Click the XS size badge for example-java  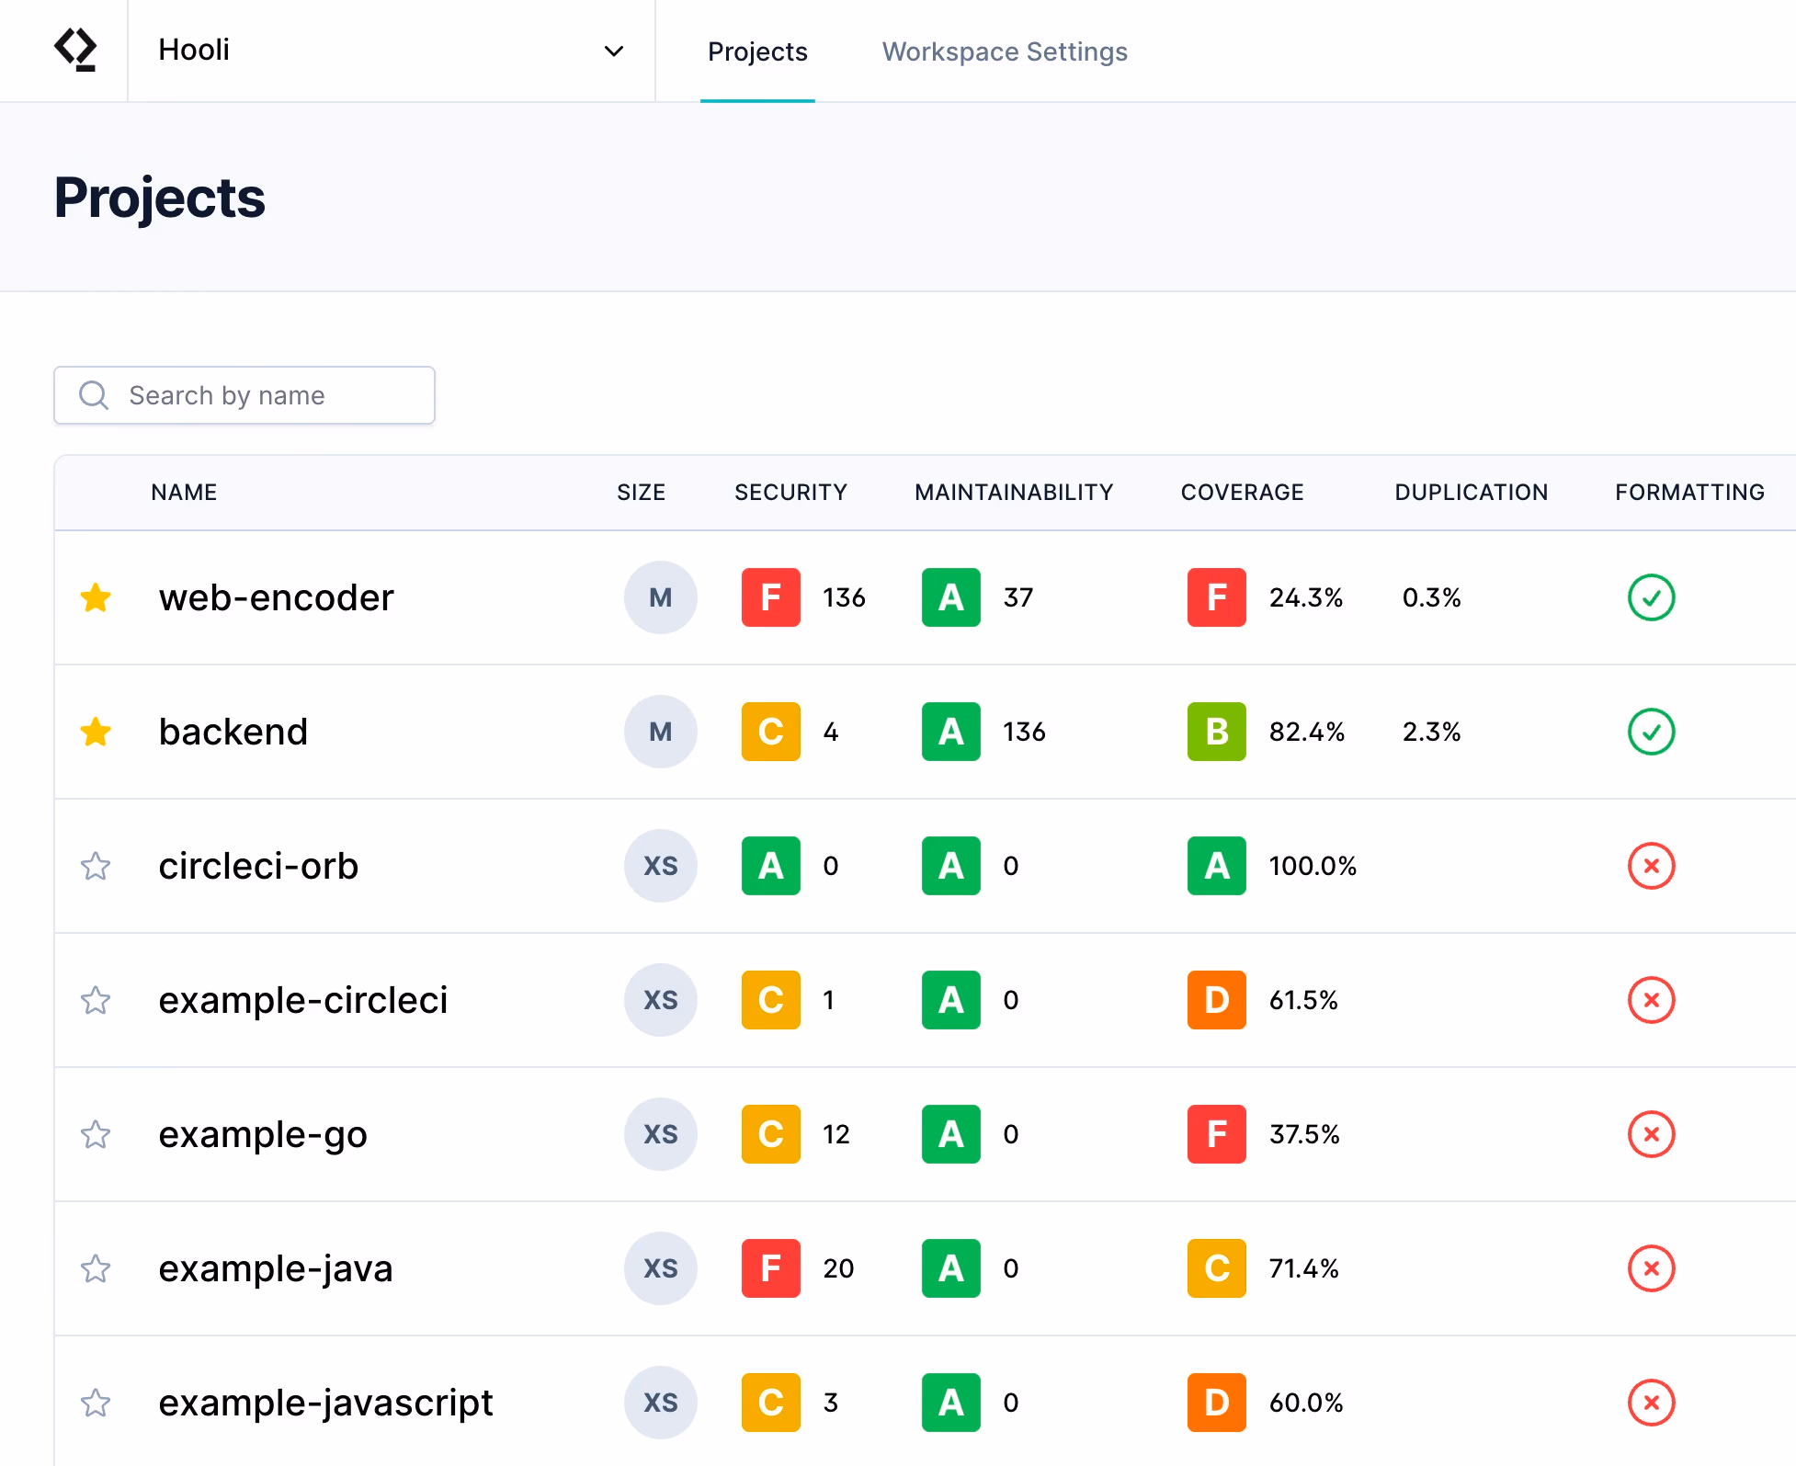(660, 1269)
